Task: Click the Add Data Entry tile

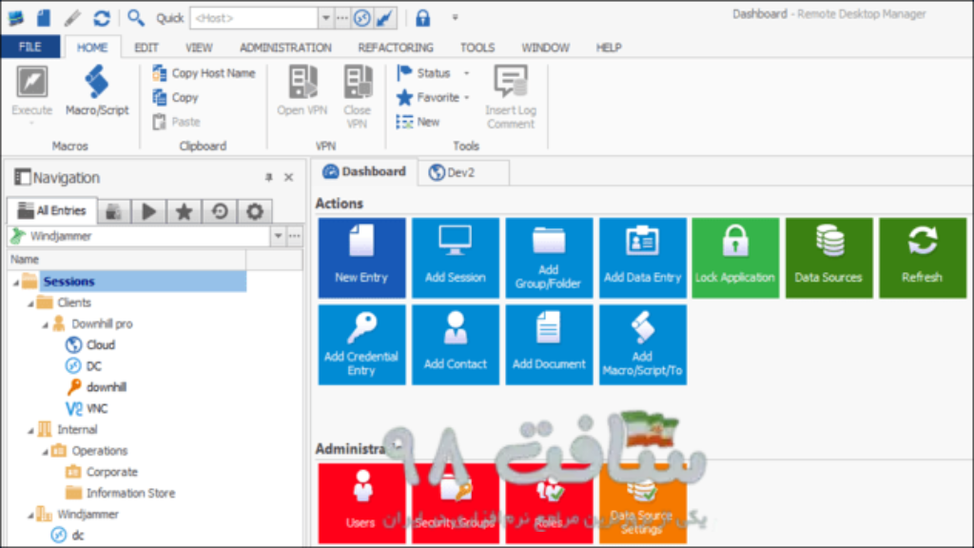Action: point(642,258)
